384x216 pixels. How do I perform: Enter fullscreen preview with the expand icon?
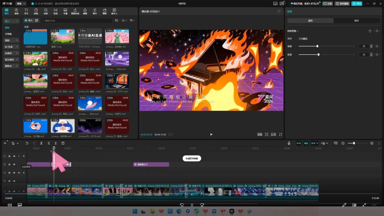pos(280,135)
